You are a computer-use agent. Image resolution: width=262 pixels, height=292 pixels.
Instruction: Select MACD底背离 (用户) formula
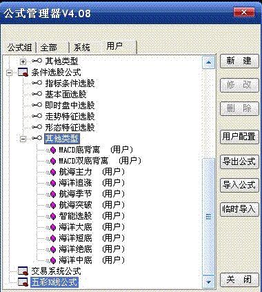96,150
